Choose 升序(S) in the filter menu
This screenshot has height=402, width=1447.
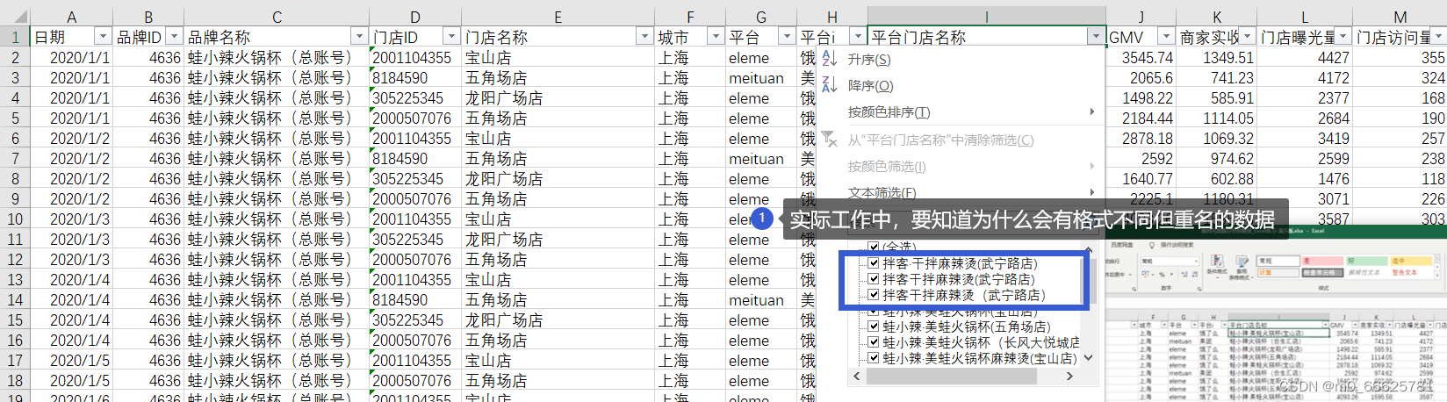point(869,60)
